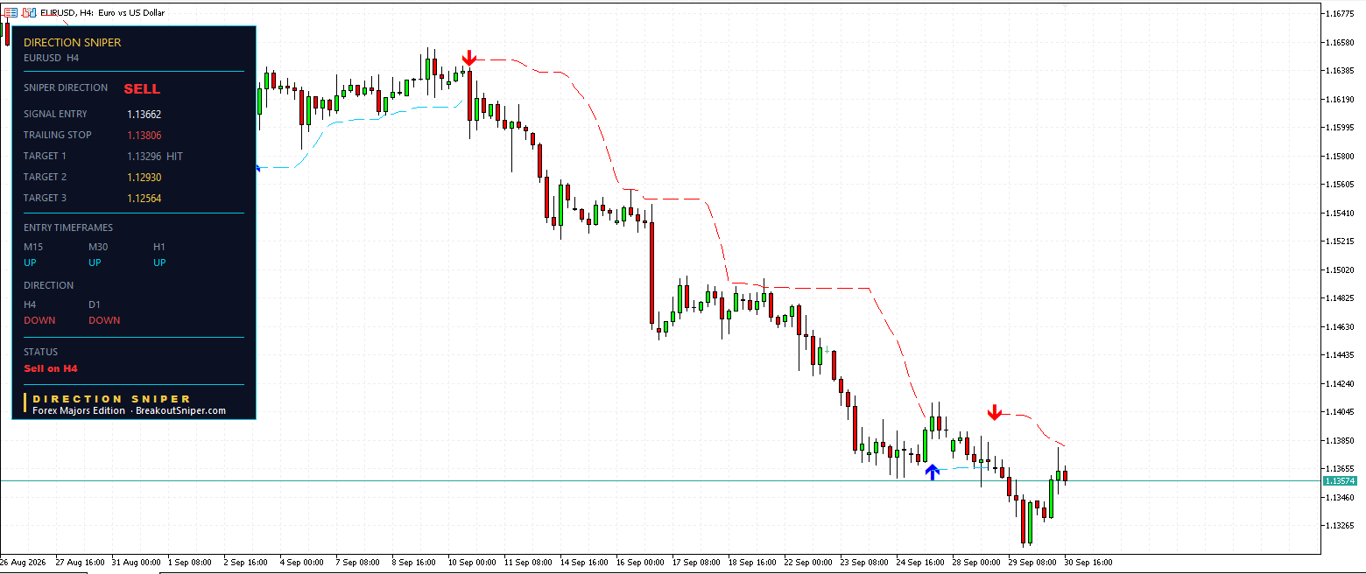Viewport: 1366px width, 574px height.
Task: Click the 'UP' status under H1
Action: tap(160, 262)
